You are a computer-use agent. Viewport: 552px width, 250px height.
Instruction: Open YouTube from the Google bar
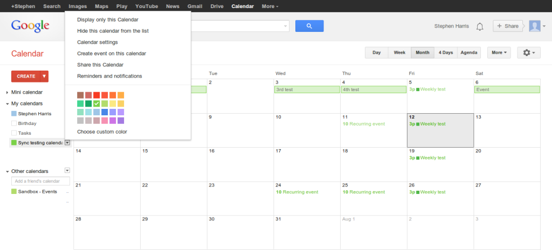point(147,6)
